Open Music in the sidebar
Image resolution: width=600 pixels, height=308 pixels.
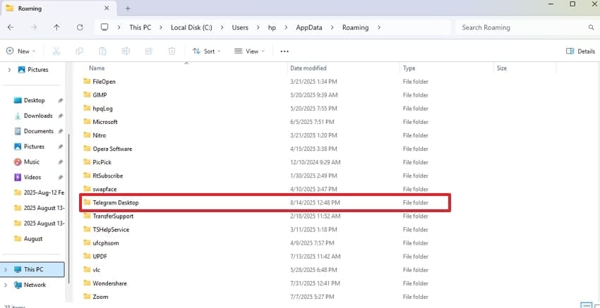click(31, 161)
